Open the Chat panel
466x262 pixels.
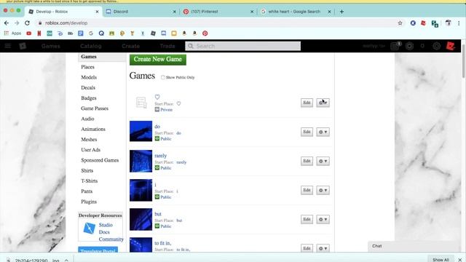[x=414, y=246]
